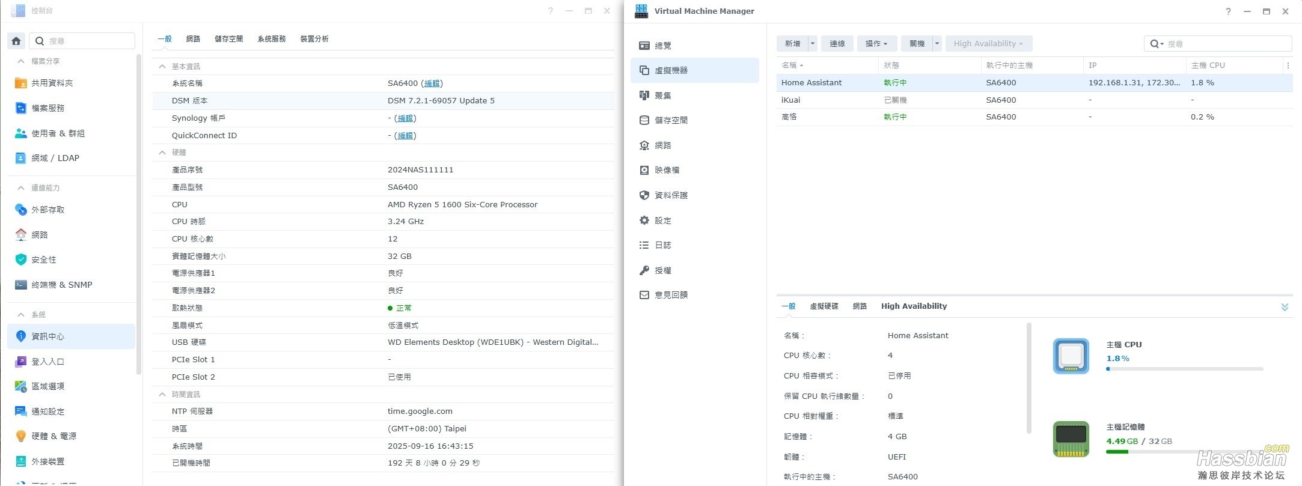1302x486 pixels.
Task: Select 資訊中心 in the sidebar
Action: 71,336
